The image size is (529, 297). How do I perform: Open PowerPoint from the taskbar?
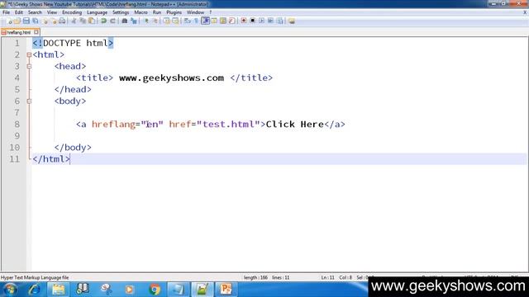tap(226, 290)
